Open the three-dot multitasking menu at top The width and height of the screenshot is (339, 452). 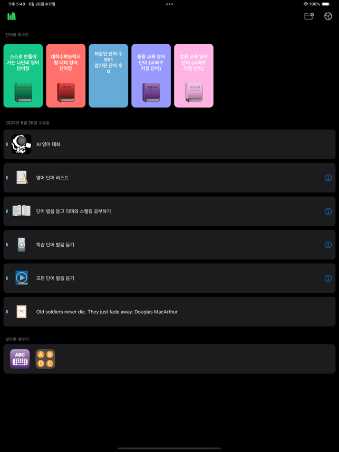(170, 4)
